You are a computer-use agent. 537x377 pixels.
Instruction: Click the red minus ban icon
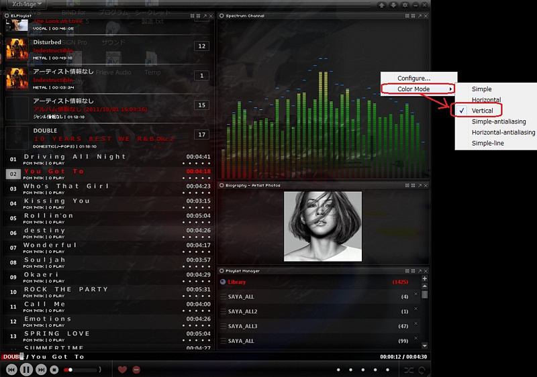(x=136, y=370)
